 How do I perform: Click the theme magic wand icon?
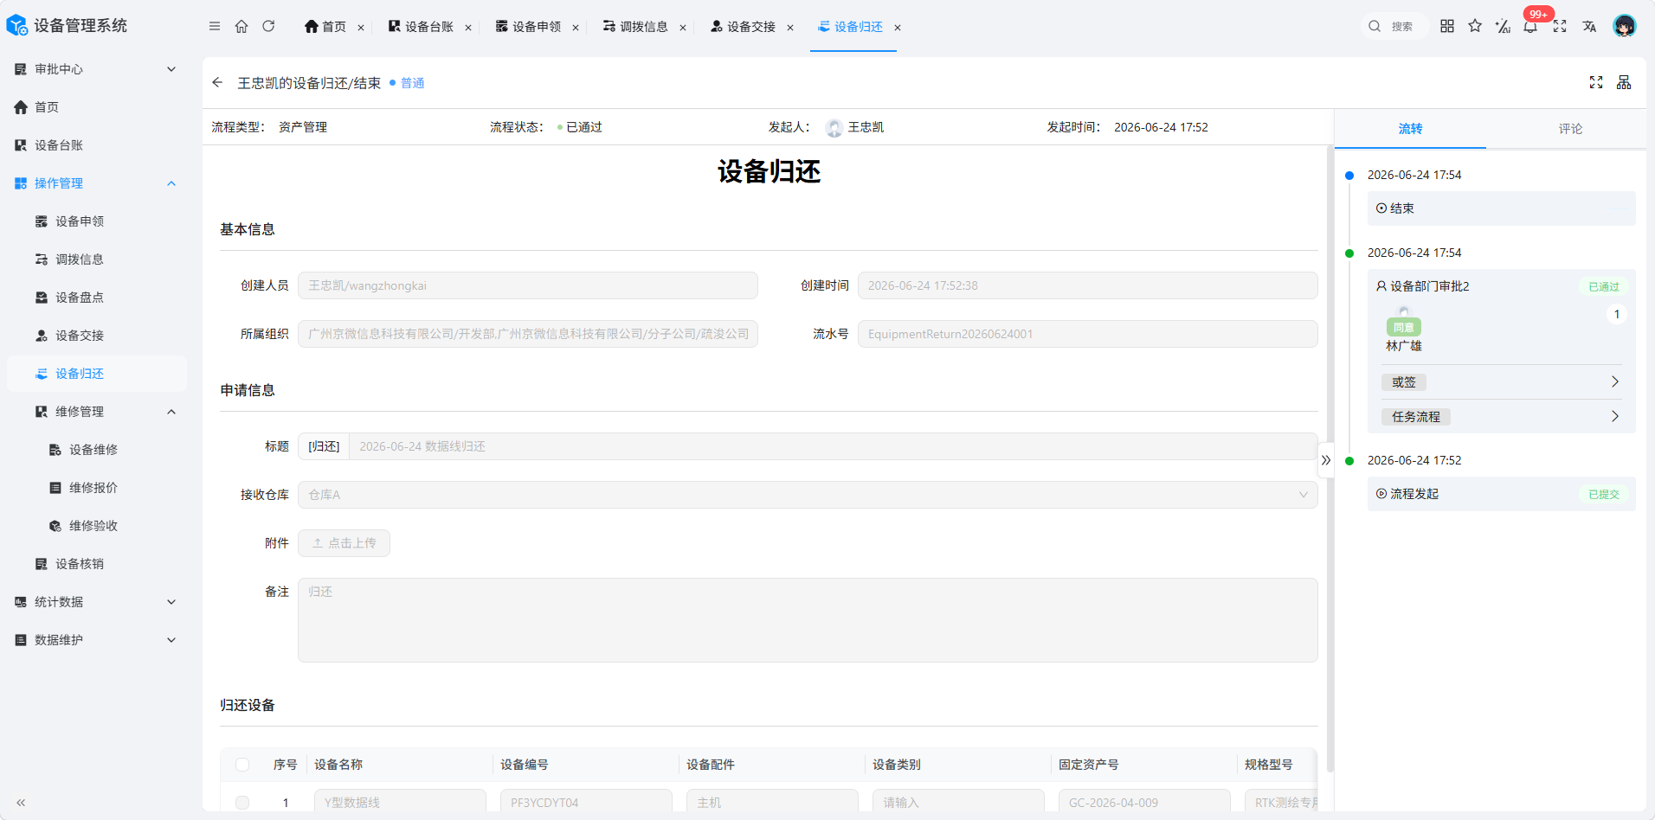(1503, 26)
